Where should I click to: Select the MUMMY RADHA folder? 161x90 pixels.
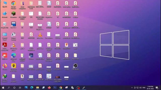coord(22,57)
